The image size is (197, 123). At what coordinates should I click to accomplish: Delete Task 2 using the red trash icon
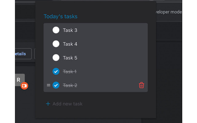(142, 85)
